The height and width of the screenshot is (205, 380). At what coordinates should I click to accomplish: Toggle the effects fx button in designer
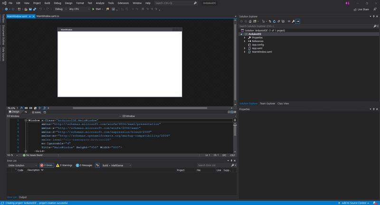[x=21, y=108]
